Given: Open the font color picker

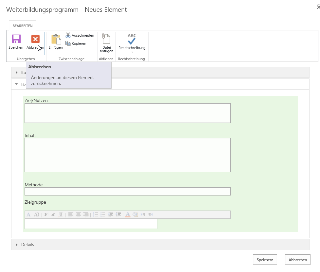Looking at the screenshot, I should tap(128, 214).
